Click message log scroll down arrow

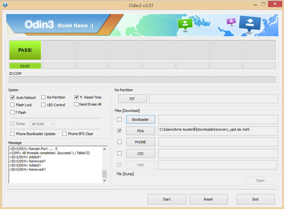point(105,181)
